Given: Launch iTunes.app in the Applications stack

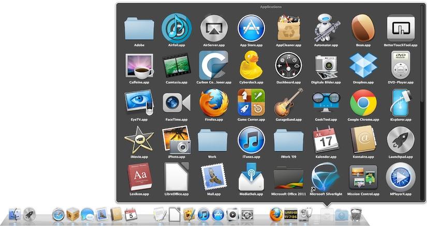Looking at the screenshot, I should click(x=251, y=140).
